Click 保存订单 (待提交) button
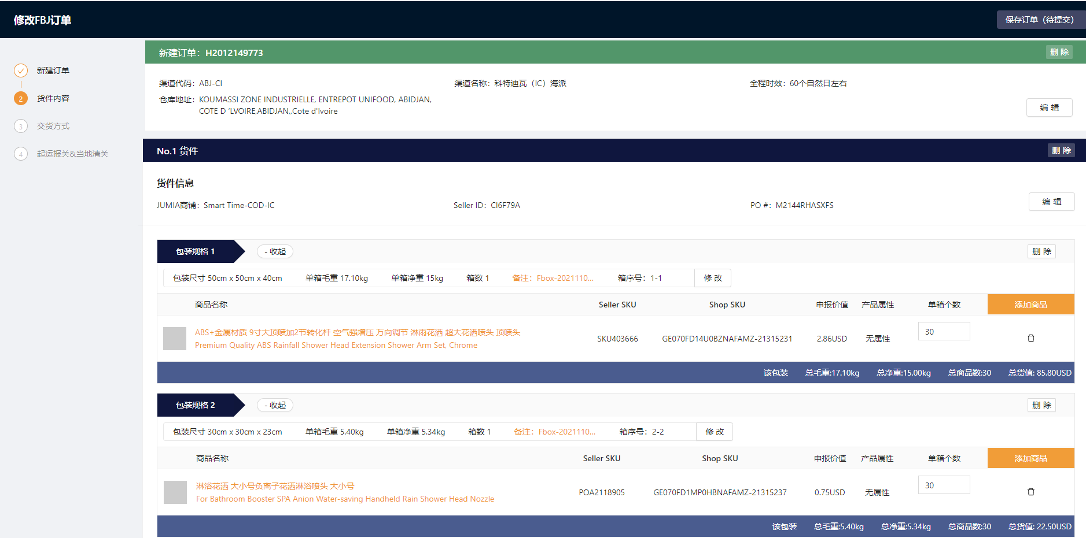This screenshot has width=1086, height=538. (x=1039, y=20)
